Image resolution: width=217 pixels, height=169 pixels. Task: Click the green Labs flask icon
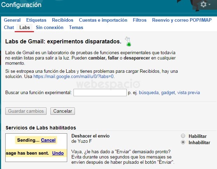click(128, 42)
